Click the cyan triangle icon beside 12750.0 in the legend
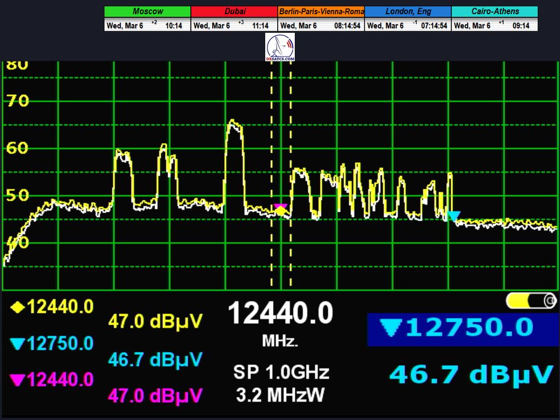The image size is (560, 420). [x=17, y=344]
